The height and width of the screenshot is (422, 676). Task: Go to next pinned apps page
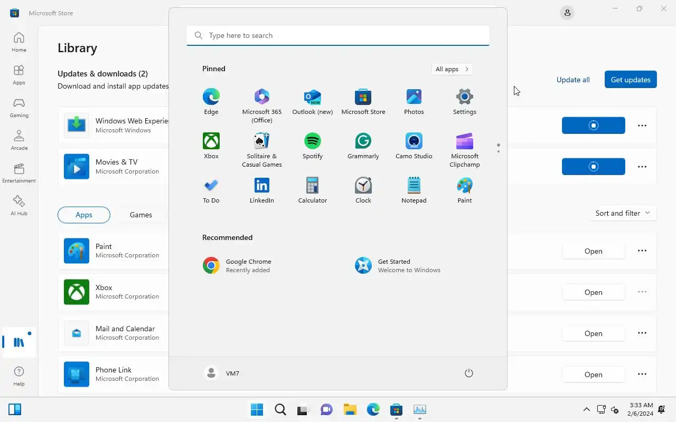click(x=499, y=152)
